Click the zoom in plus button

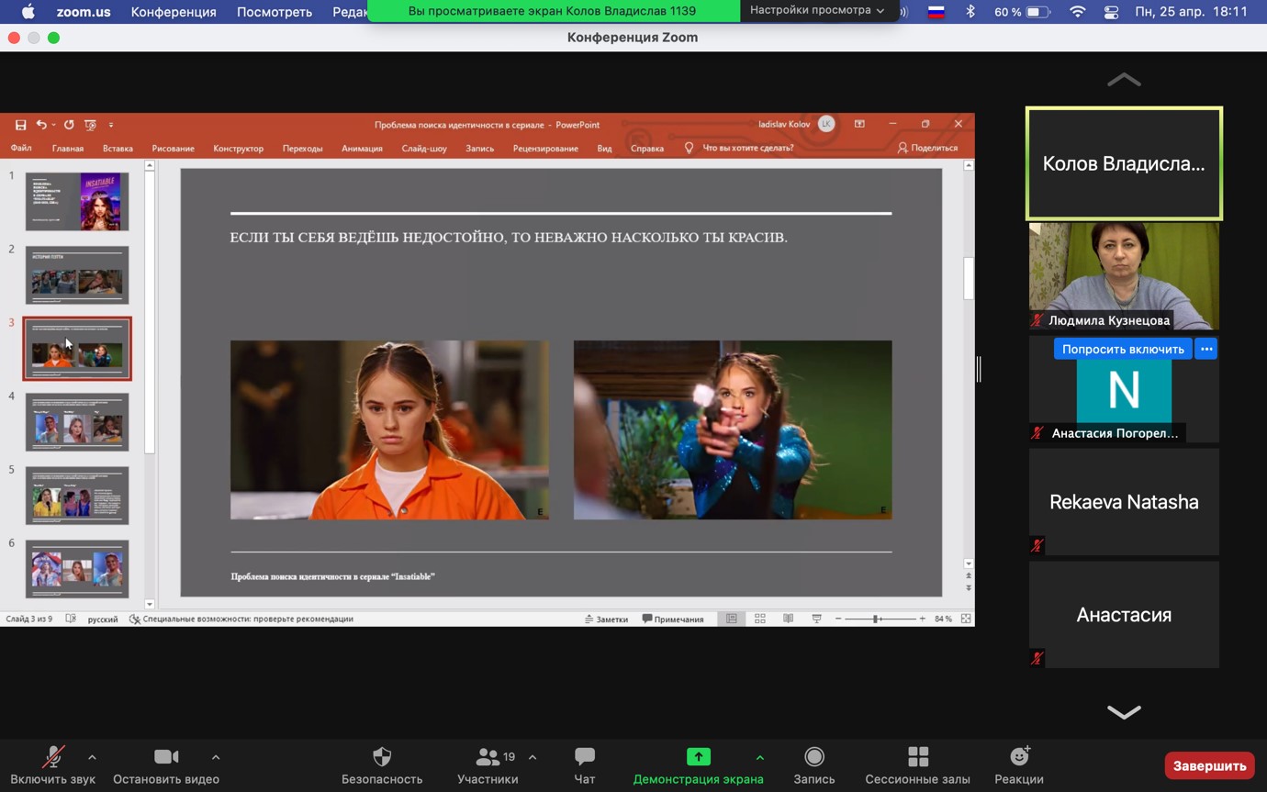pyautogui.click(x=922, y=619)
